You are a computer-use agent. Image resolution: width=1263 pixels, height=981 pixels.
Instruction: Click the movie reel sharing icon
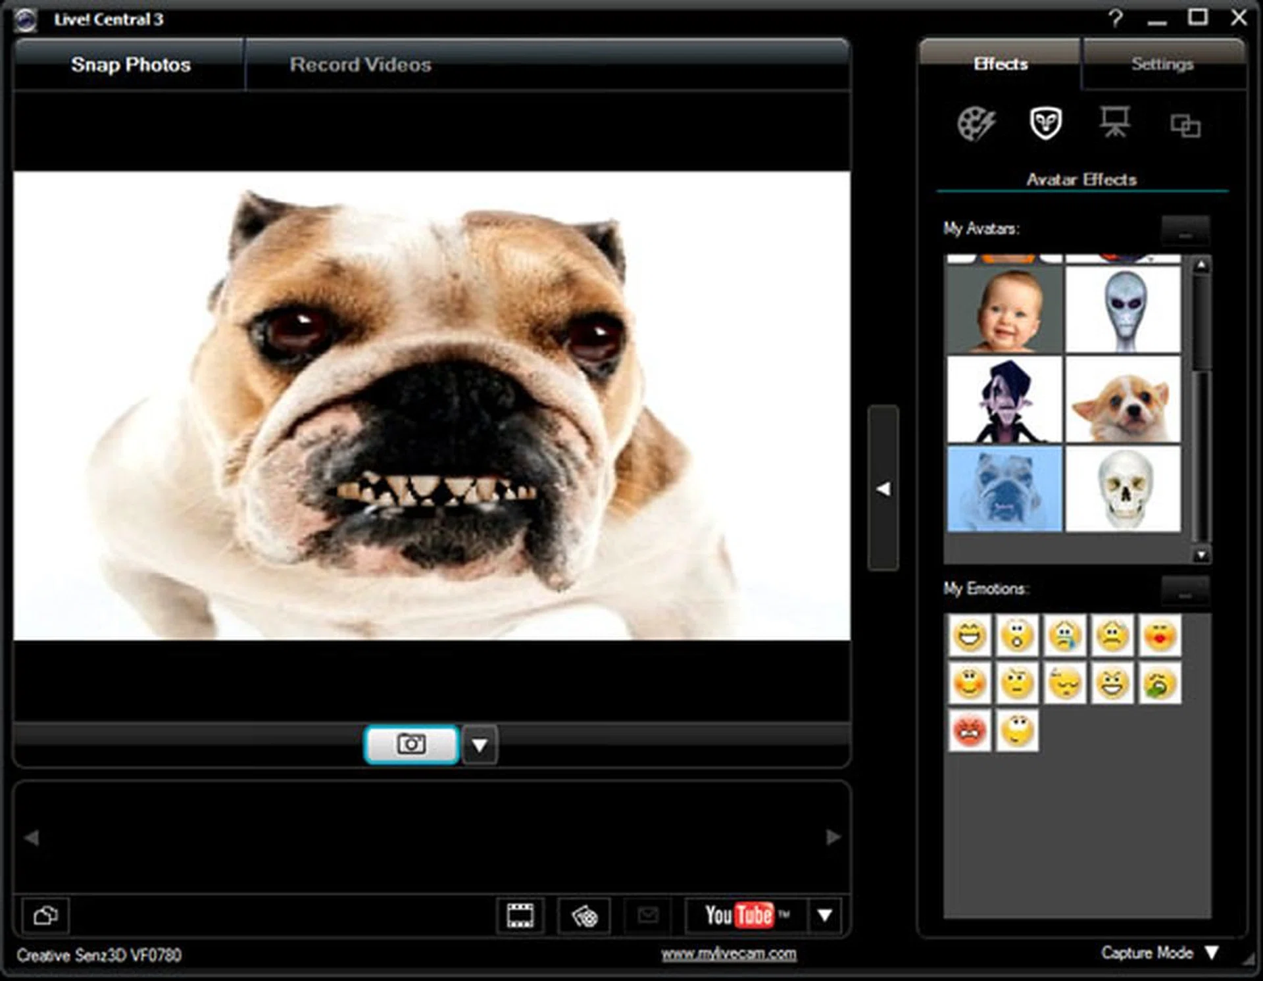tap(585, 915)
